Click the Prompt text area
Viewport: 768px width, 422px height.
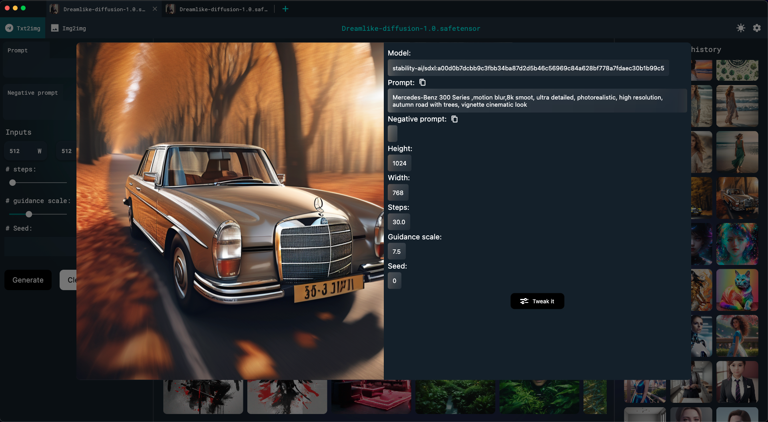(x=40, y=60)
